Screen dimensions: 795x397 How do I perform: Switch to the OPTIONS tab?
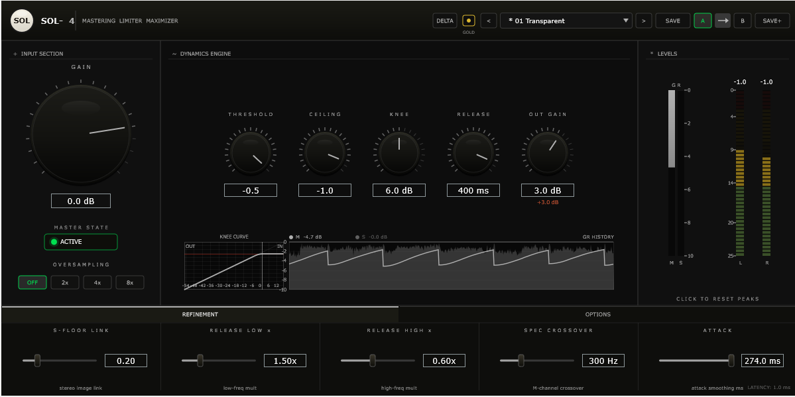[x=597, y=314]
